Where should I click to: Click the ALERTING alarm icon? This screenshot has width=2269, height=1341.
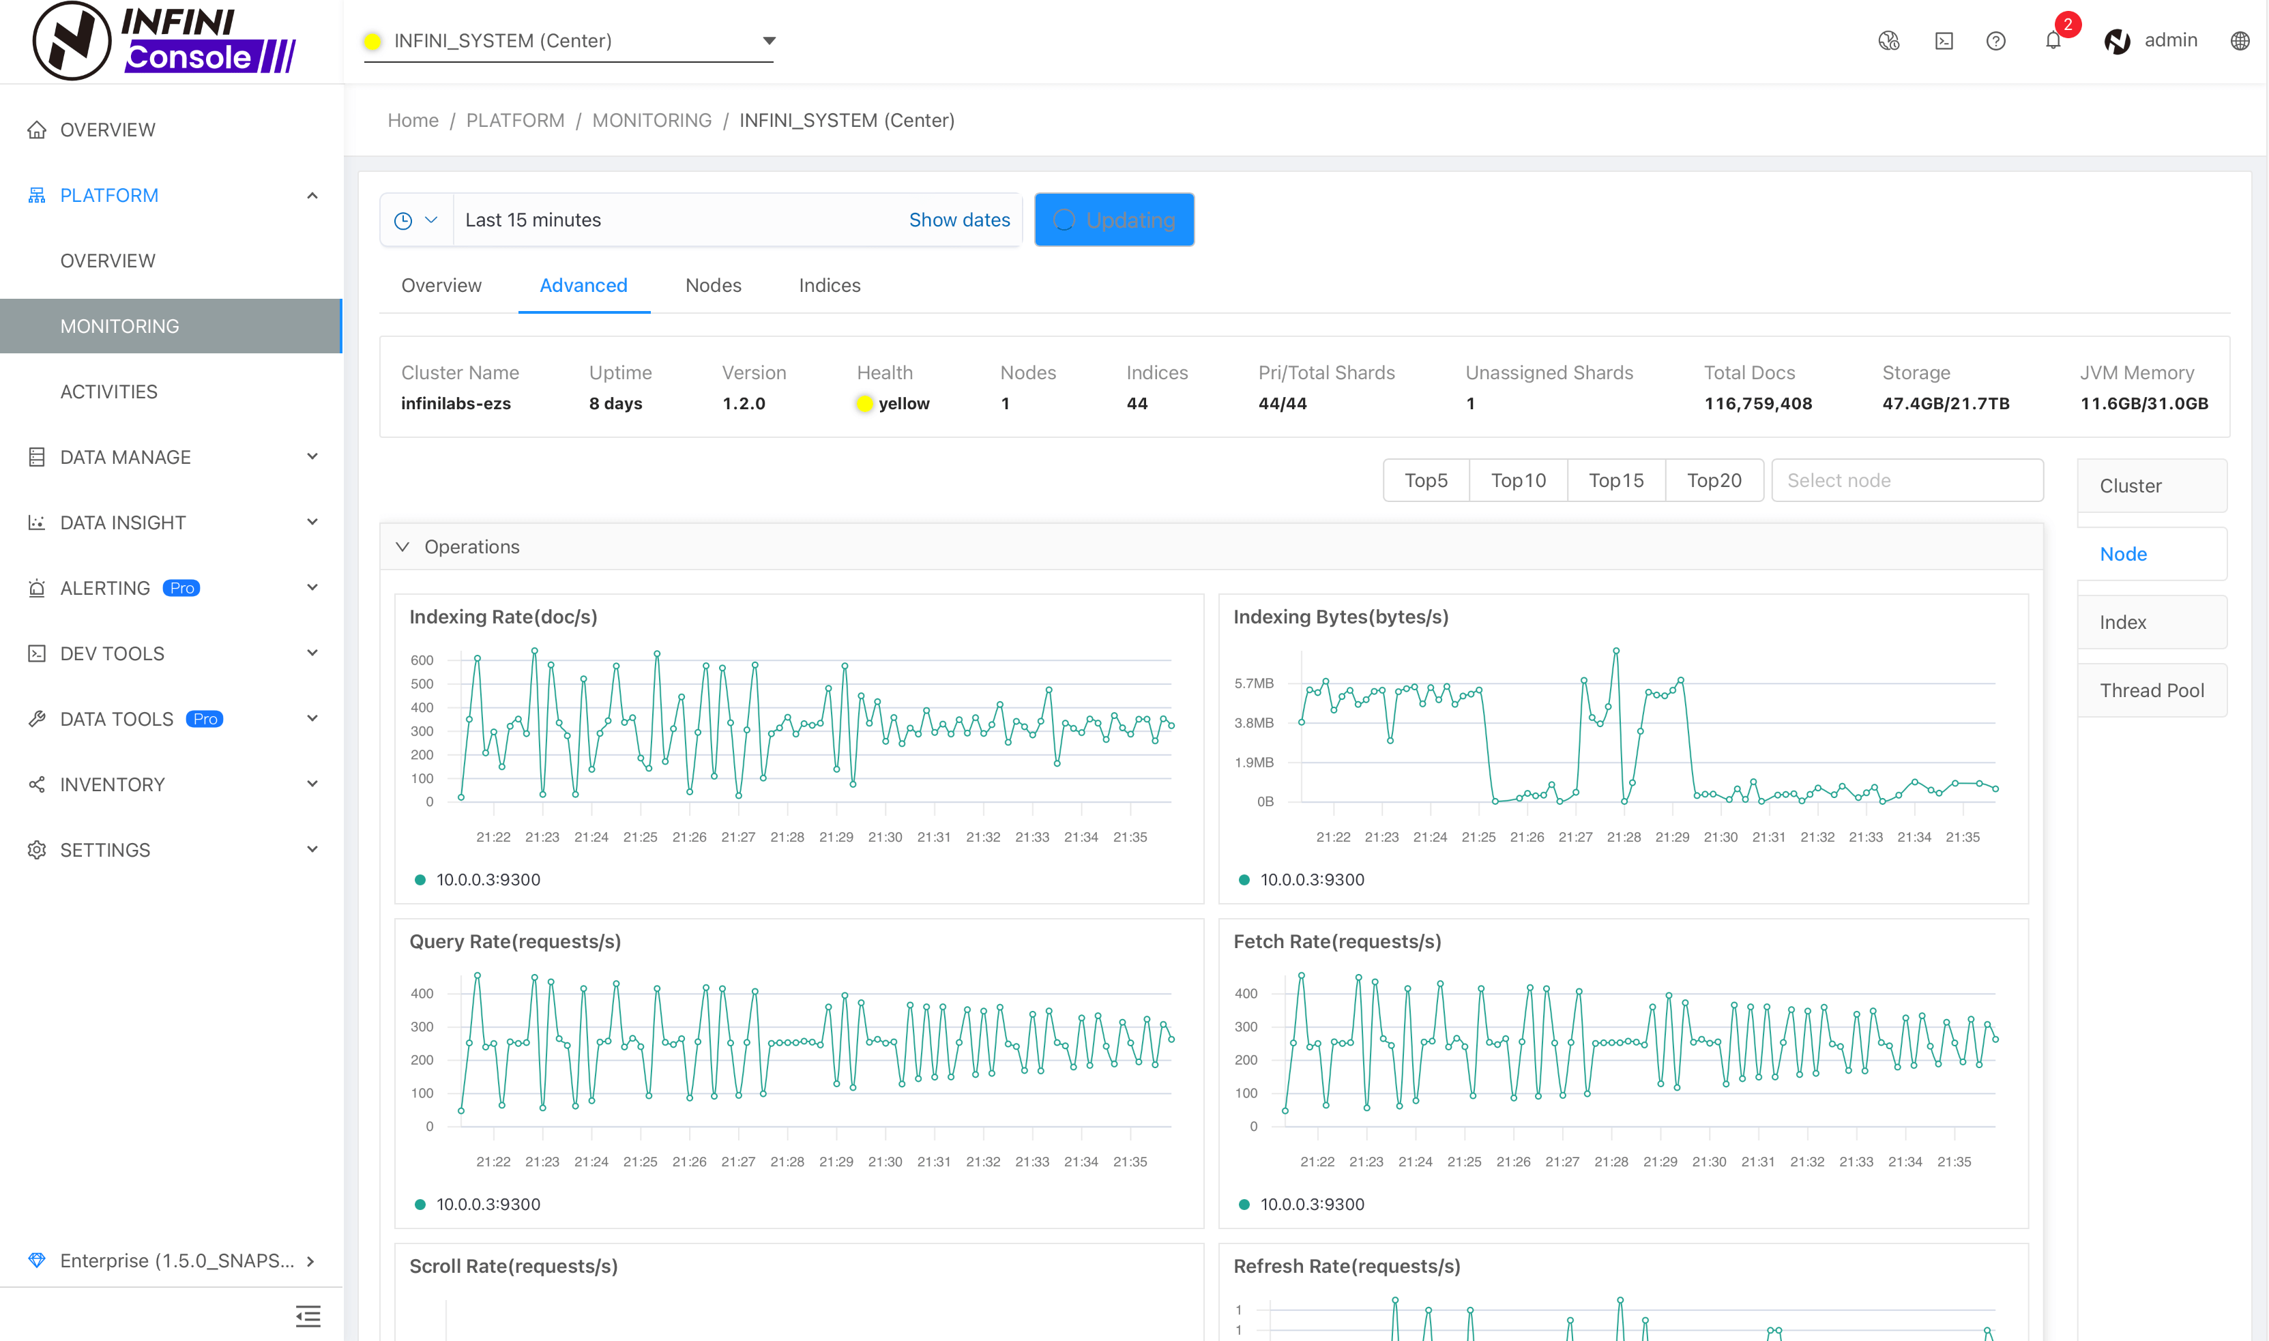36,588
